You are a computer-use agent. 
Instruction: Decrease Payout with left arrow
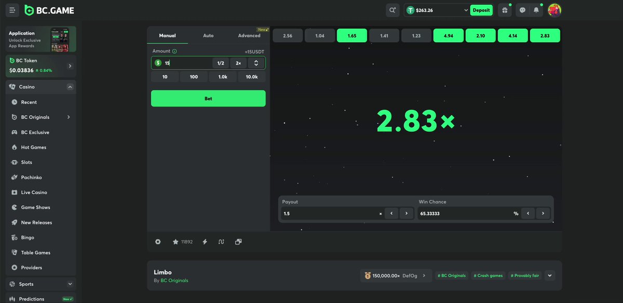[x=391, y=213]
